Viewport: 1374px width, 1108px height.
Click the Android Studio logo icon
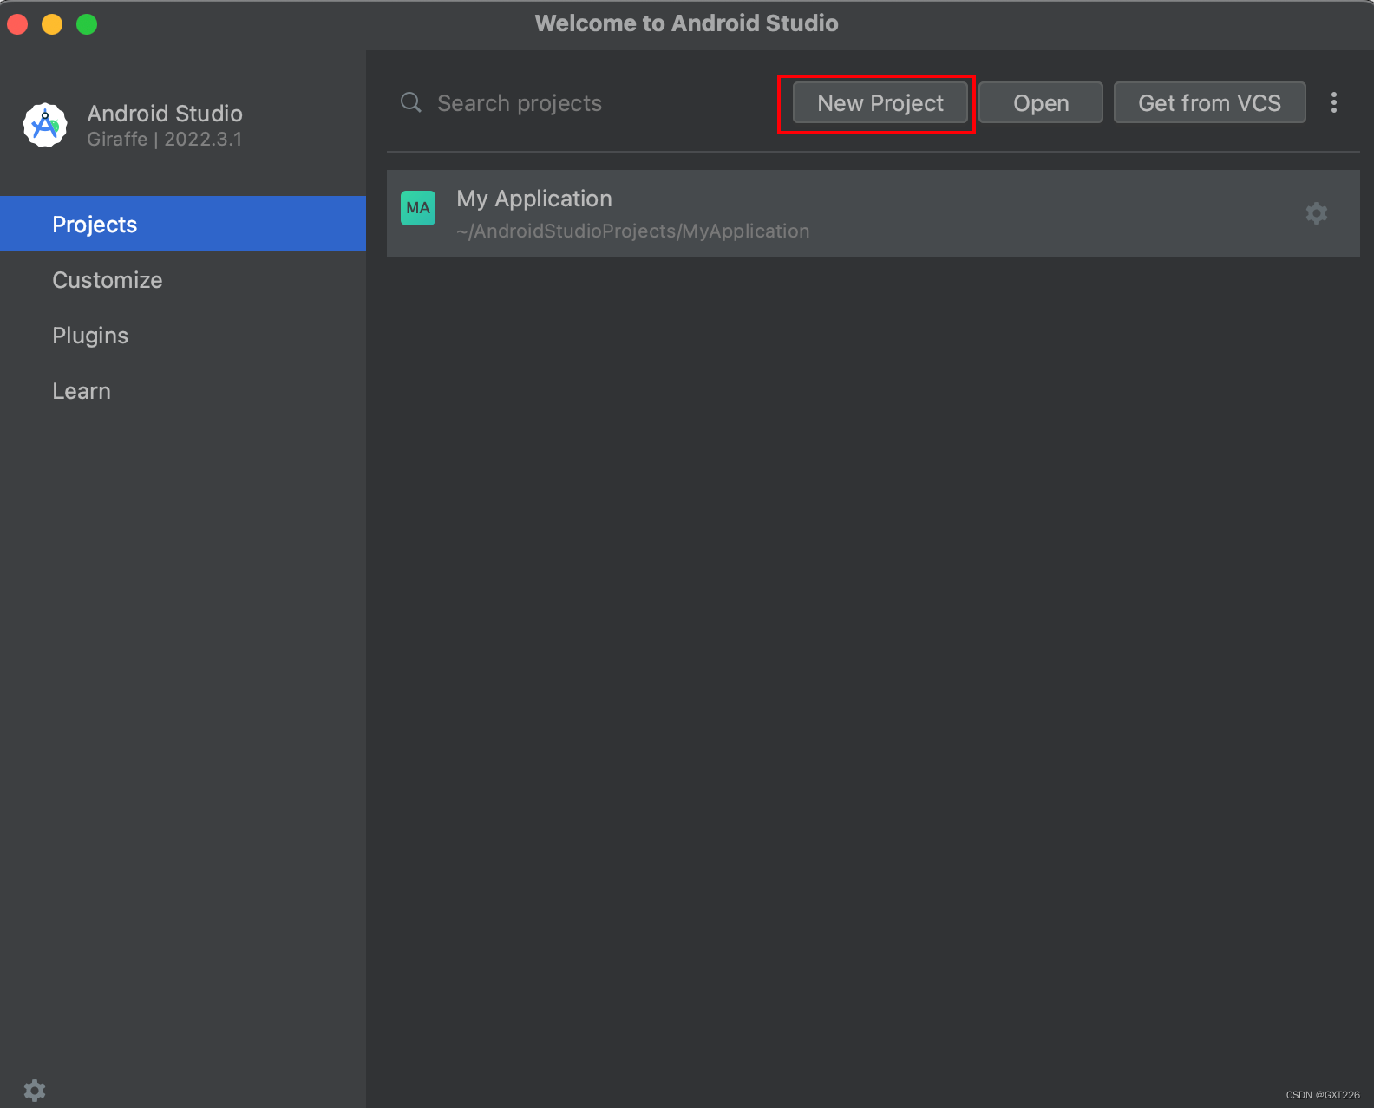tap(45, 125)
